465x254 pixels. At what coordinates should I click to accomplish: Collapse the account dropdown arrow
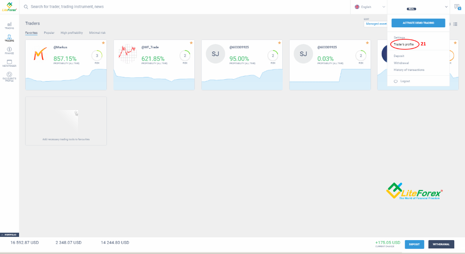click(446, 7)
